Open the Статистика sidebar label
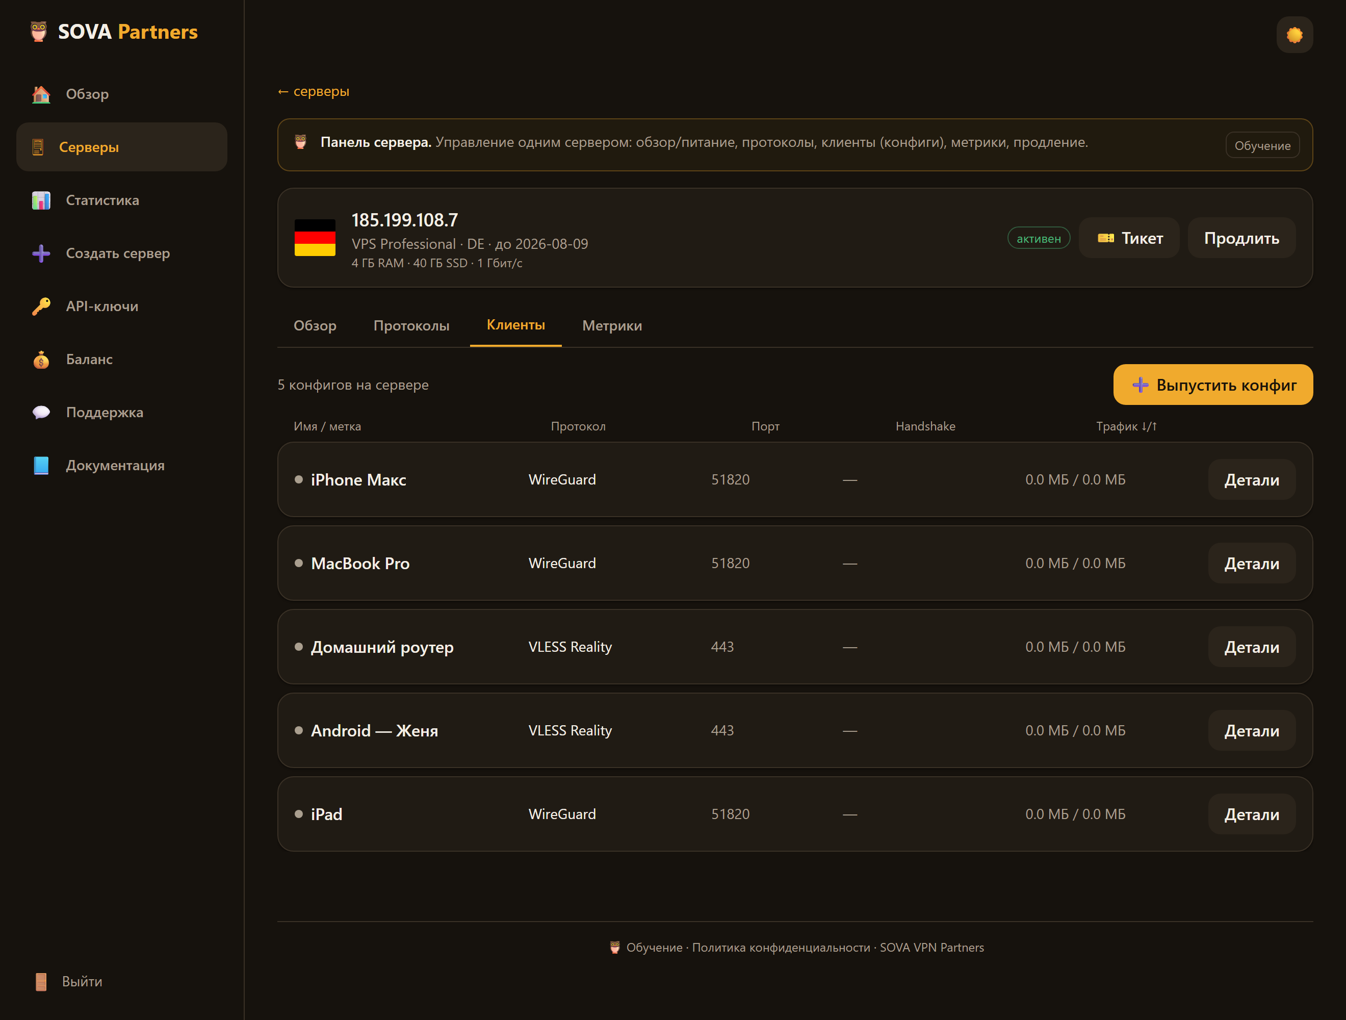The image size is (1346, 1020). (x=102, y=200)
